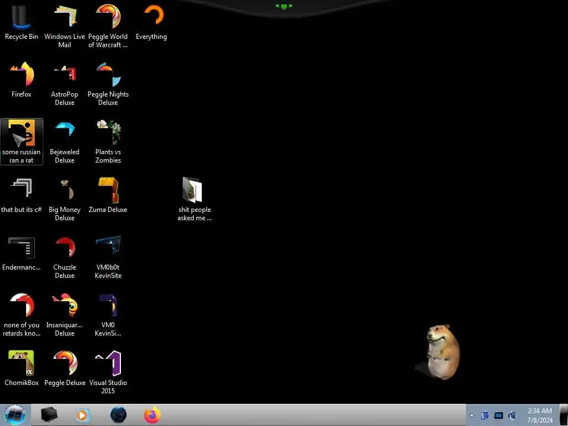Select Plants vs Zombies shortcut
The image size is (568, 426).
108,141
